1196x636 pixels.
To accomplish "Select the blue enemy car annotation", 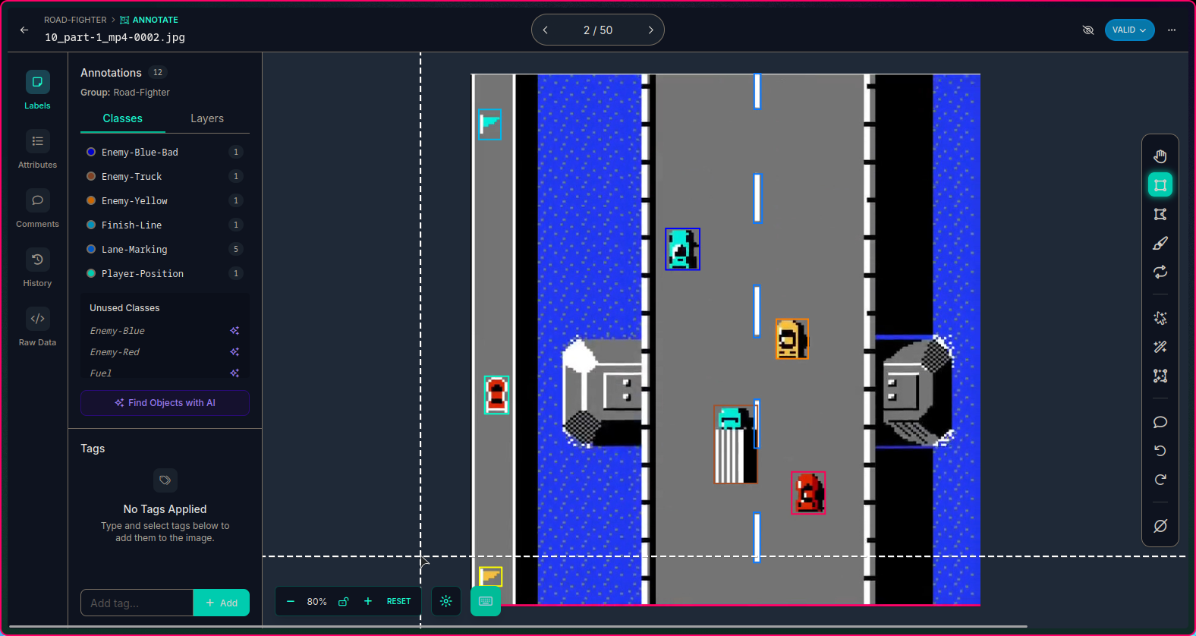I will pyautogui.click(x=682, y=249).
